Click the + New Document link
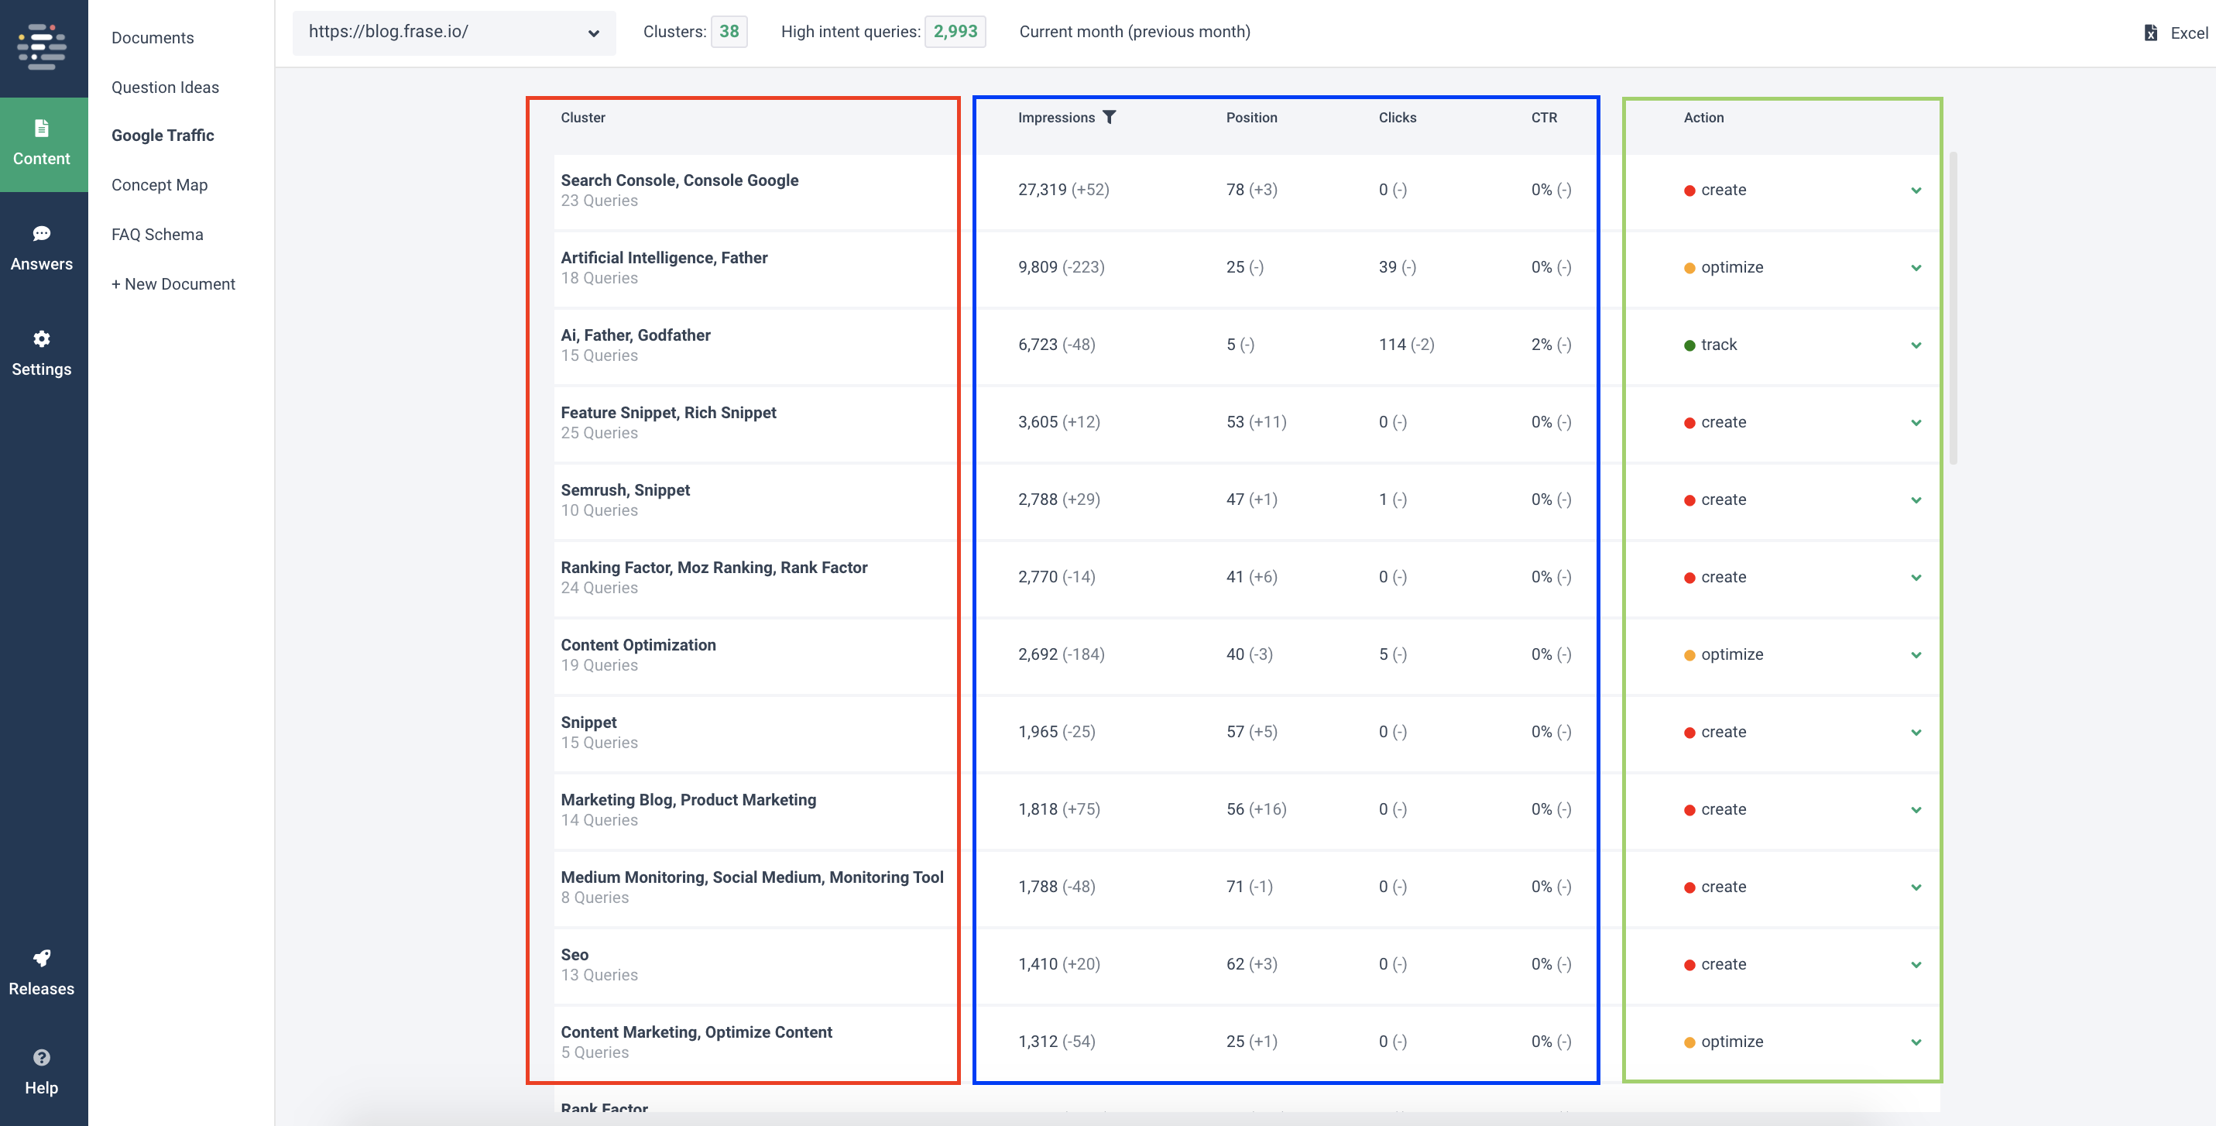Viewport: 2216px width, 1126px height. (x=173, y=284)
